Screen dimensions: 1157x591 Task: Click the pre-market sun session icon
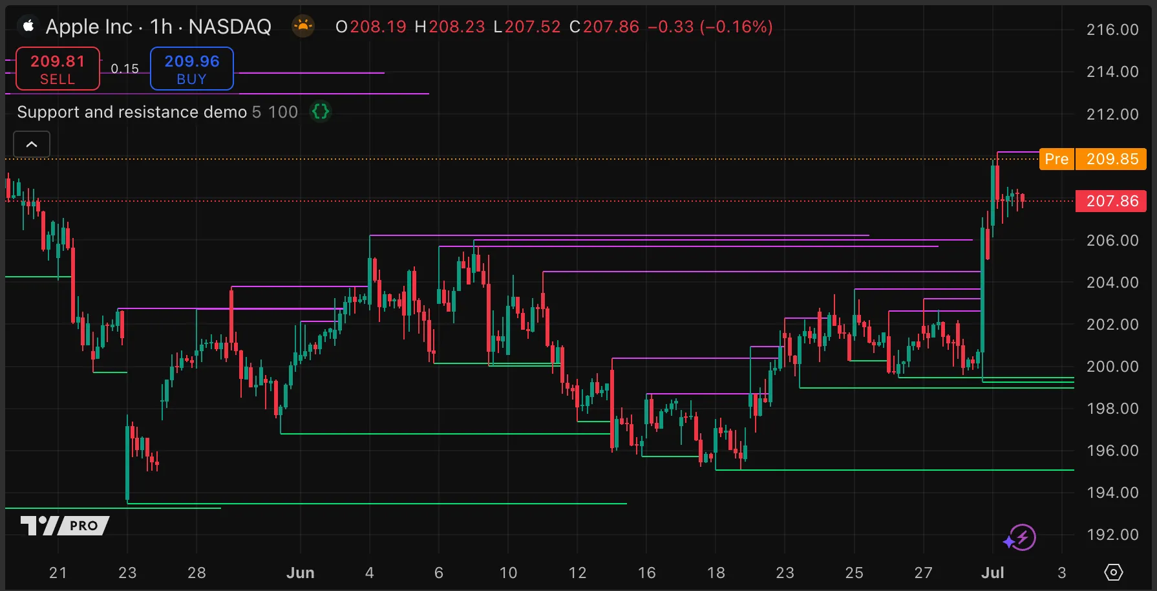(303, 27)
